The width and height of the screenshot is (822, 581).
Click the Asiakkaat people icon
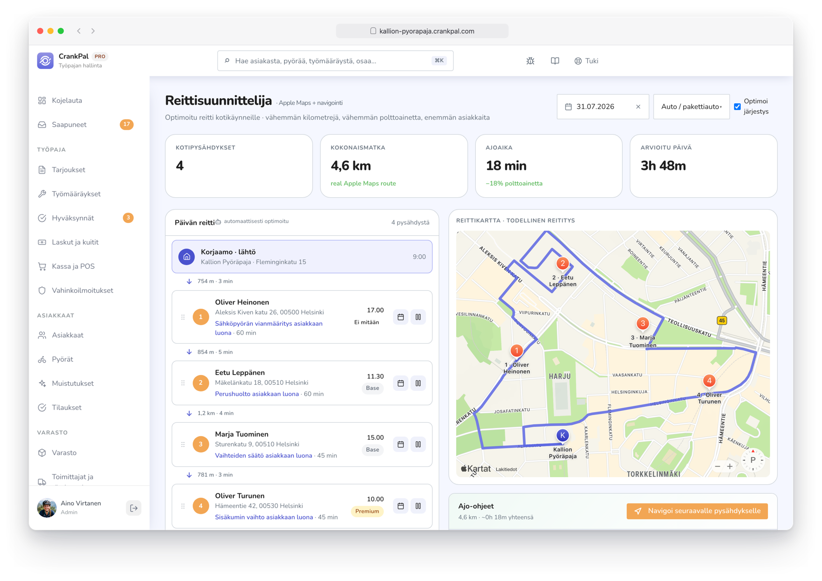(42, 335)
